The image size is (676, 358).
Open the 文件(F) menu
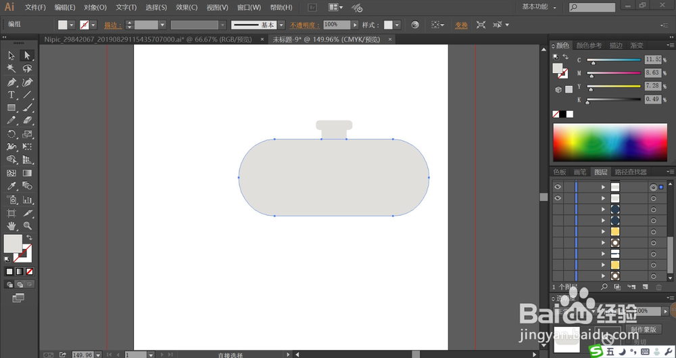click(35, 7)
